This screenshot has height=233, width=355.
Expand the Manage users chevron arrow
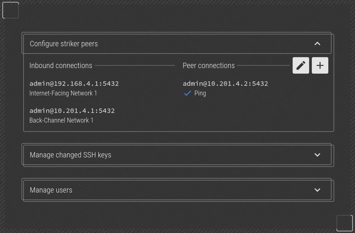point(317,190)
